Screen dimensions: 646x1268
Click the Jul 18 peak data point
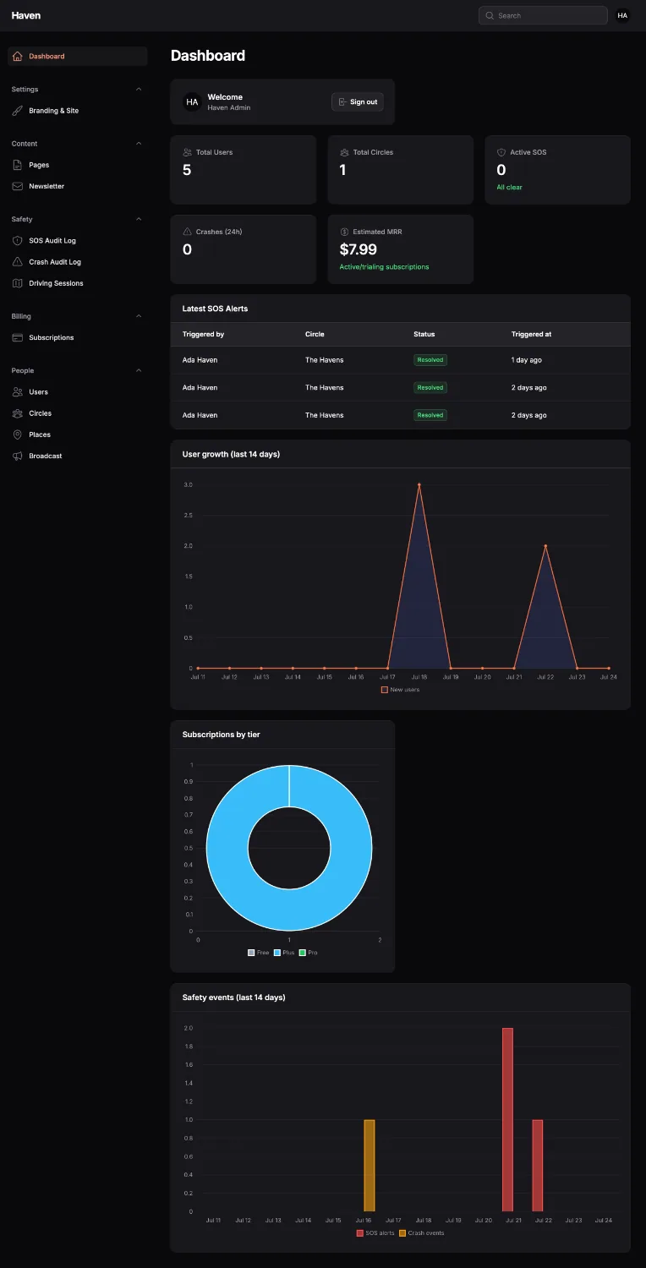pos(419,484)
